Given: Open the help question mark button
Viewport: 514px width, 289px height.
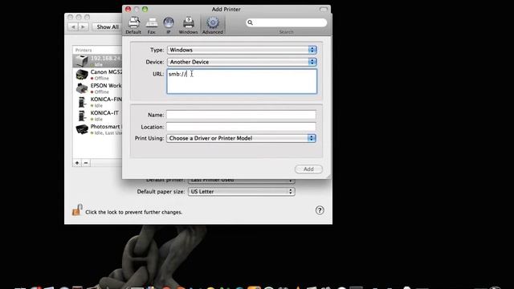Looking at the screenshot, I should click(320, 210).
